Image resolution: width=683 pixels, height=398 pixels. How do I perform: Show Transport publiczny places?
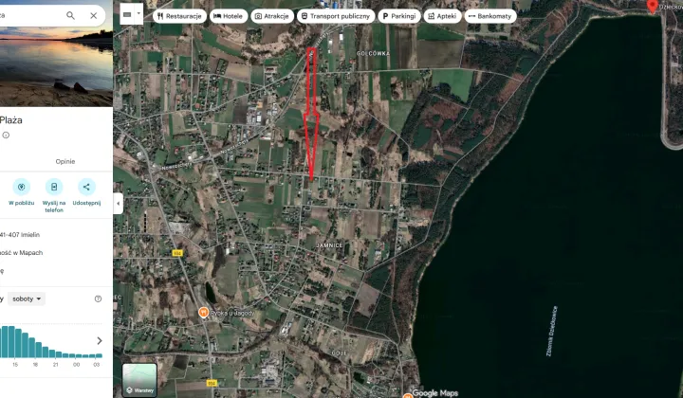336,16
